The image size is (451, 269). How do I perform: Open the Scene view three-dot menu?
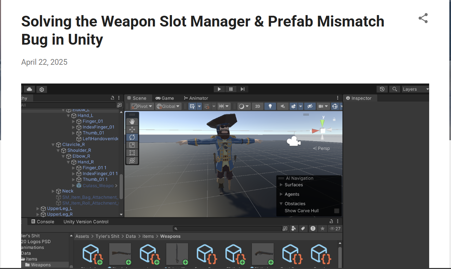coord(338,98)
